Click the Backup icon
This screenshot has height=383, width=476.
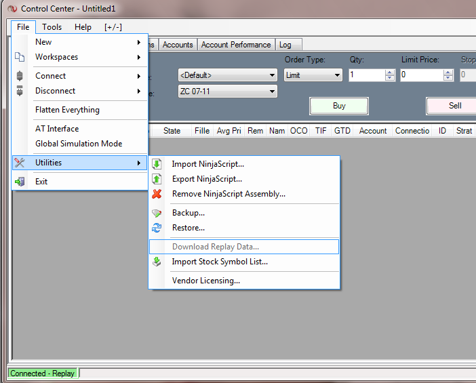157,213
